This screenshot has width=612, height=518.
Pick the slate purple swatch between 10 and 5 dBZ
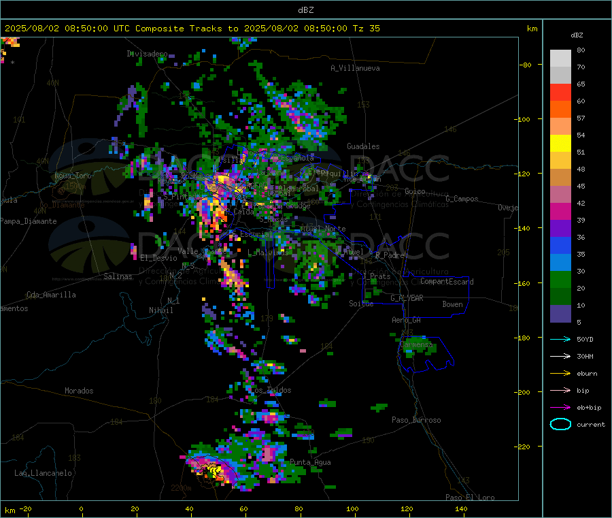point(560,314)
